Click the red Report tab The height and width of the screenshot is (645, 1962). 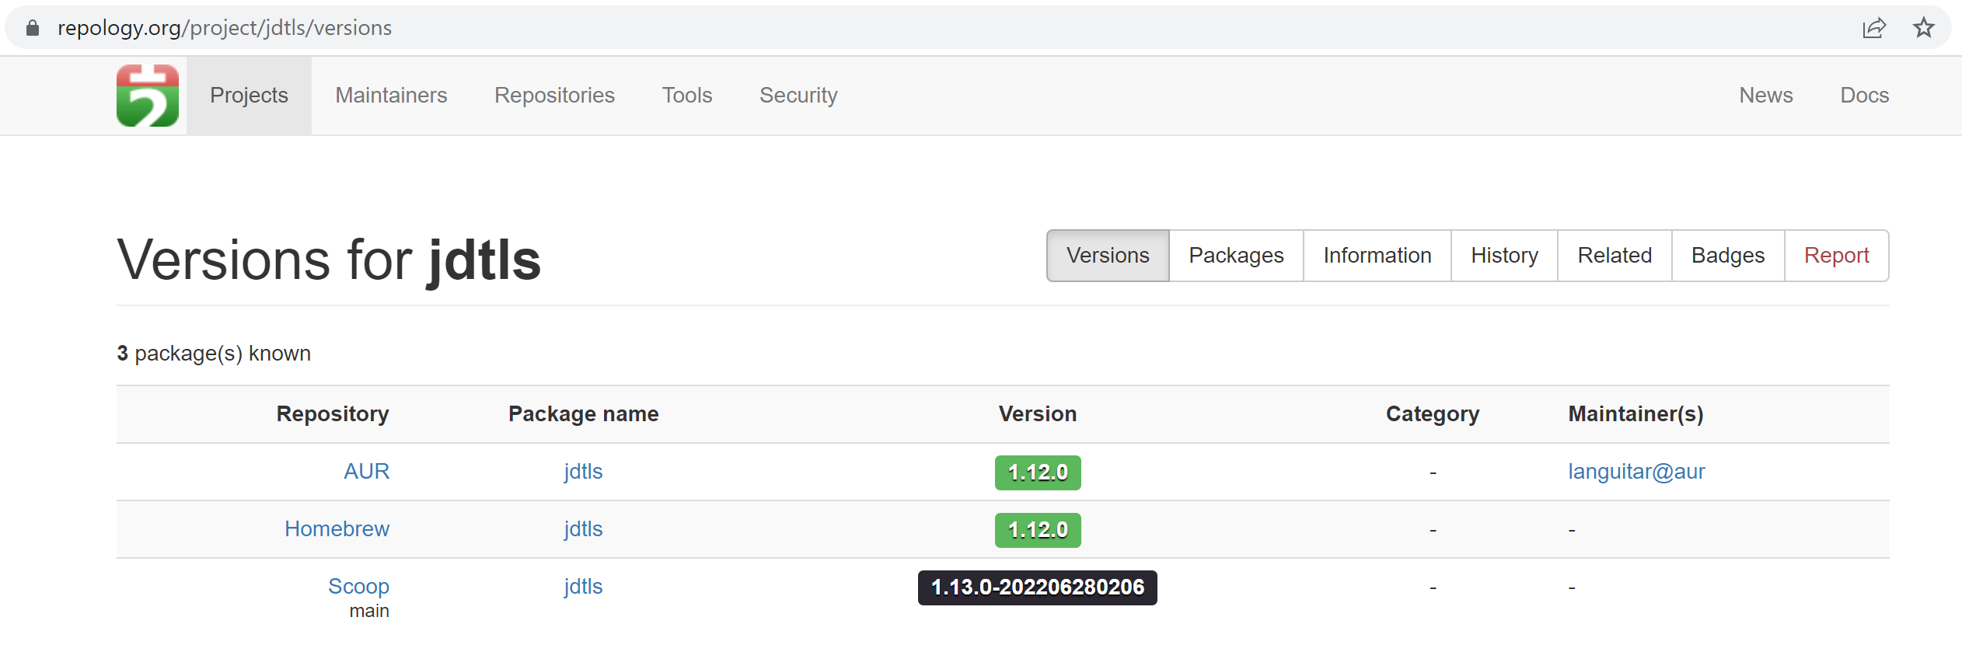coord(1836,256)
